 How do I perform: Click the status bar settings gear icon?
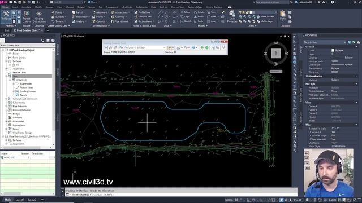[x=307, y=200]
